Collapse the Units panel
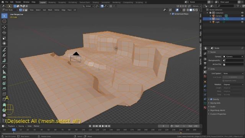This screenshot has height=138, width=245. click(x=212, y=69)
